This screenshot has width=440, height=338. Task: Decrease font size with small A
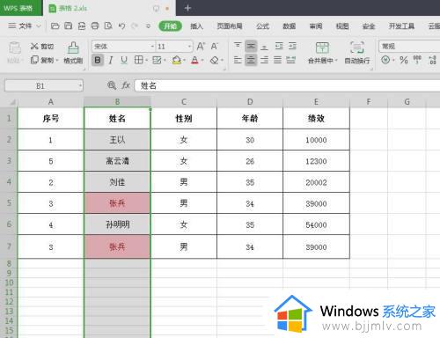tap(215, 46)
